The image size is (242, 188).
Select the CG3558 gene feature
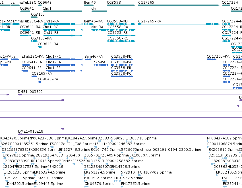point(121,5)
